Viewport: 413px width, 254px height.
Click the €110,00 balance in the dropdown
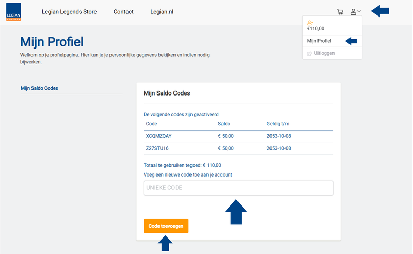(315, 29)
